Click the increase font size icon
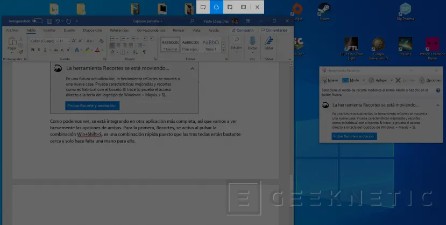 click(x=74, y=41)
